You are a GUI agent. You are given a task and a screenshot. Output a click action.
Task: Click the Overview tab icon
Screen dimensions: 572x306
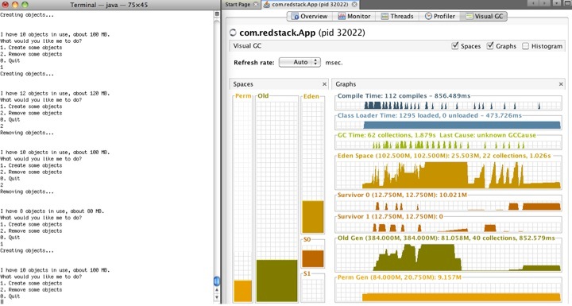pyautogui.click(x=295, y=17)
